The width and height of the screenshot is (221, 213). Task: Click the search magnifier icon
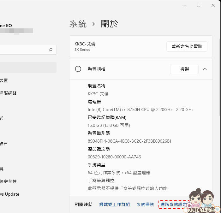coord(51,50)
